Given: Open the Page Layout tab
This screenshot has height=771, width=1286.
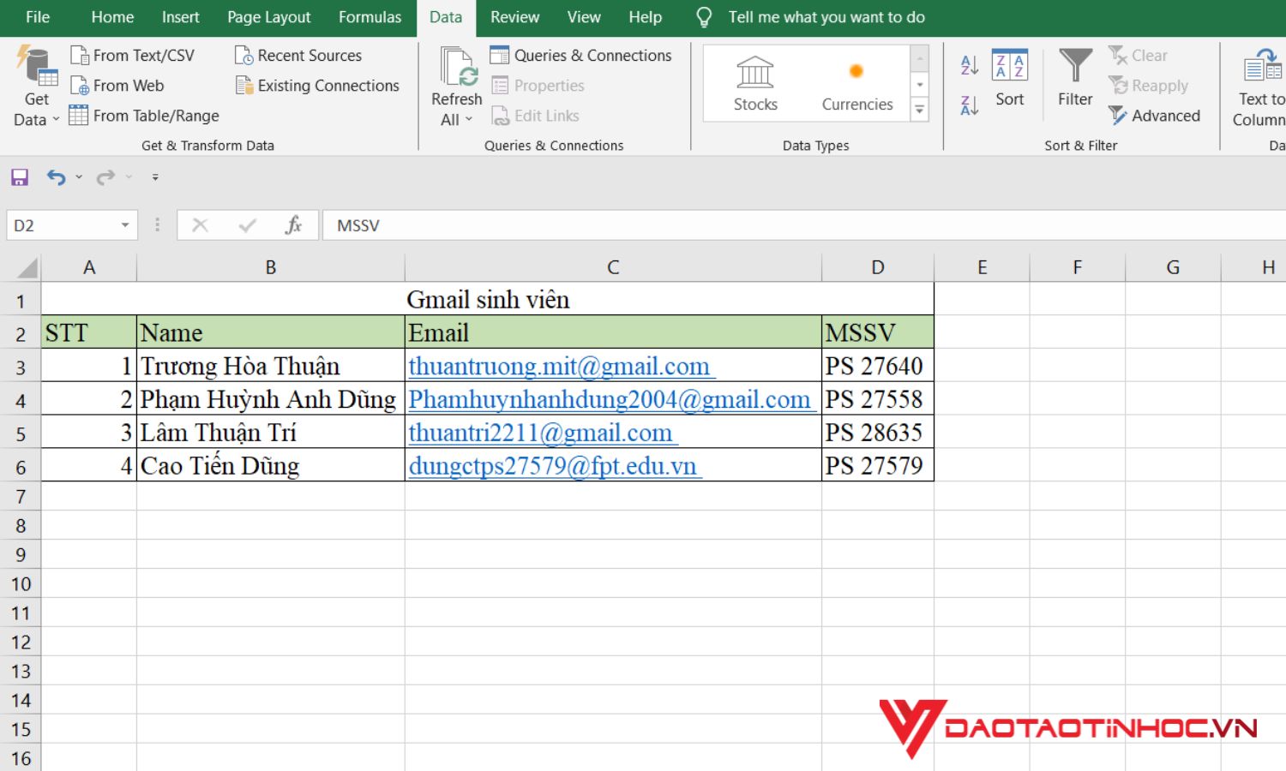Looking at the screenshot, I should pyautogui.click(x=269, y=17).
